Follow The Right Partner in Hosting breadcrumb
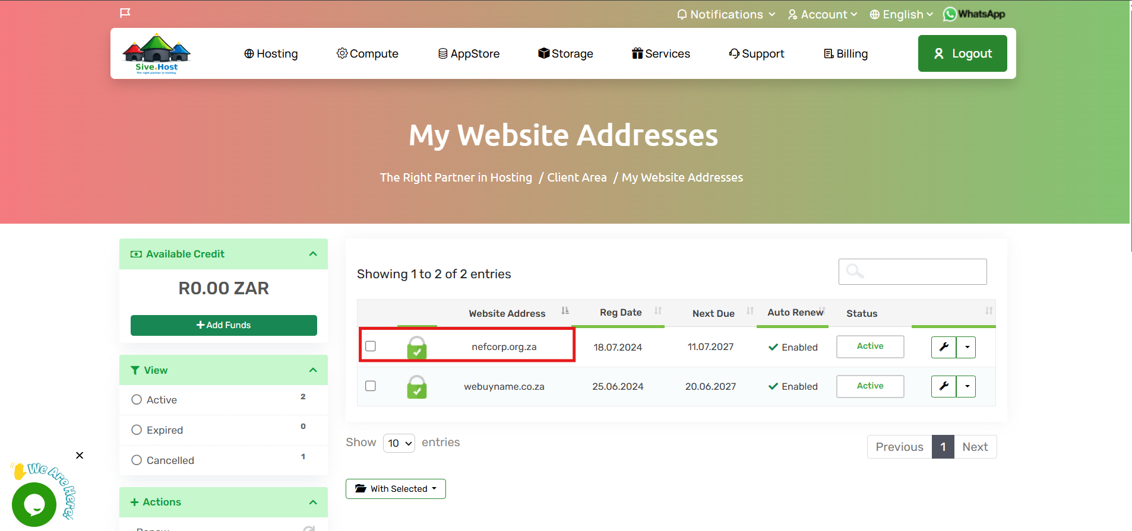This screenshot has width=1132, height=531. click(x=456, y=177)
